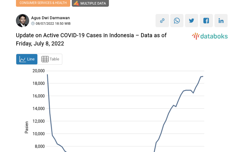The width and height of the screenshot is (231, 152).
Task: Click the Multiple Data tag label
Action: (x=93, y=3)
